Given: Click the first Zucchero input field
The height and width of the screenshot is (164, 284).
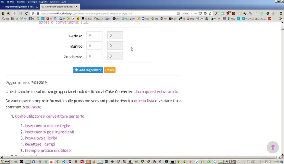Looking at the screenshot, I should [x=95, y=56].
